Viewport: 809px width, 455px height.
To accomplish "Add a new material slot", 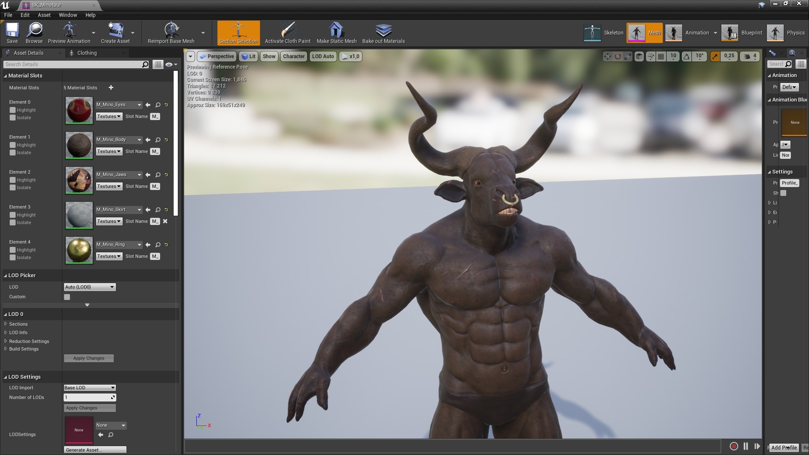I will pos(111,88).
